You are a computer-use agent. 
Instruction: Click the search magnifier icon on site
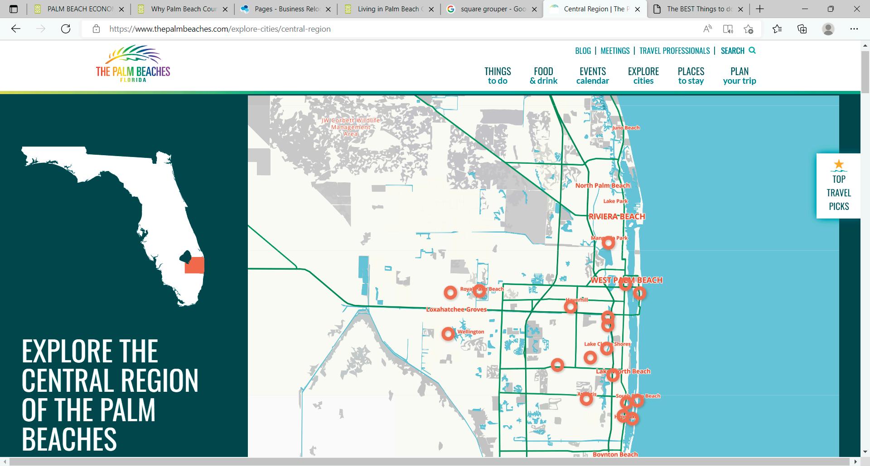(752, 50)
